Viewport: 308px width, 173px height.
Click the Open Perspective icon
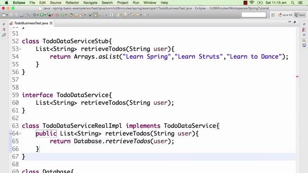click(x=273, y=15)
